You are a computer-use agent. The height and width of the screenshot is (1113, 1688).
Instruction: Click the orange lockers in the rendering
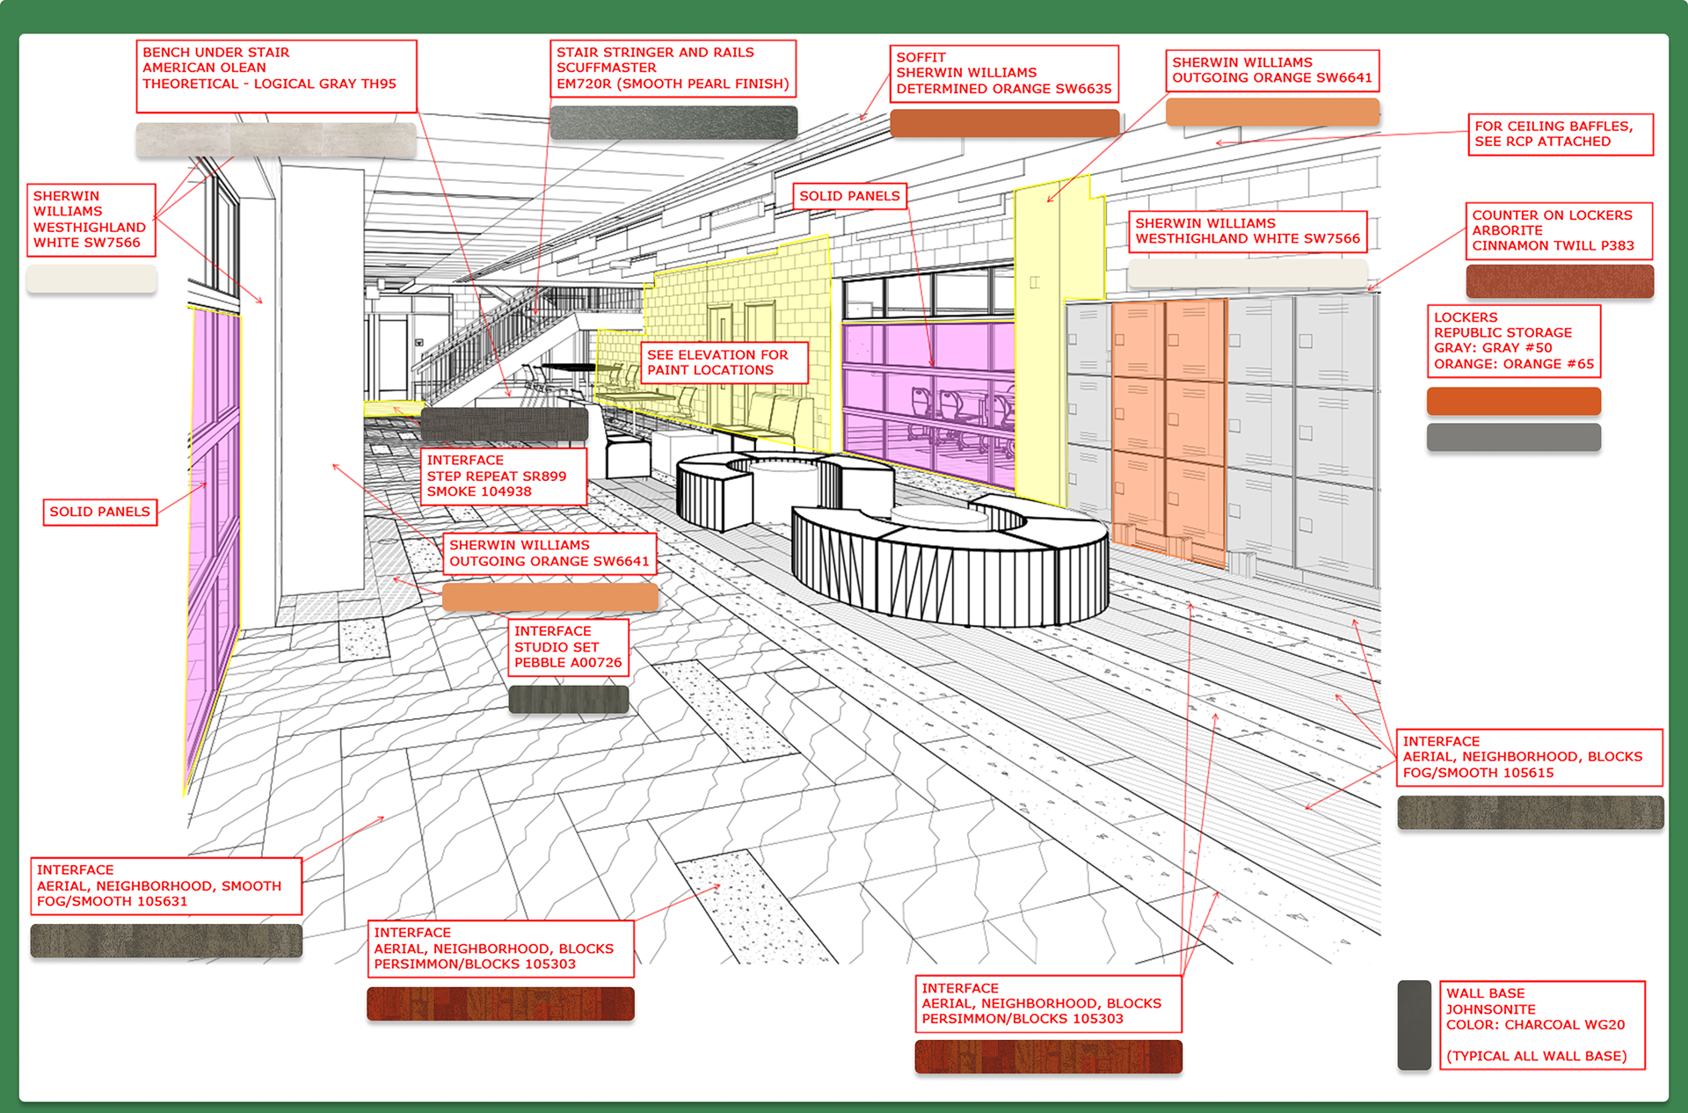pos(1168,422)
